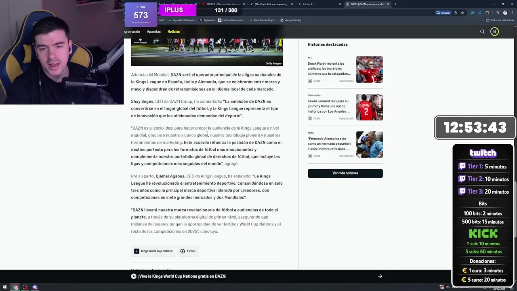
Task: Open the Razer Mouse Grip bookmark
Action: 263,20
